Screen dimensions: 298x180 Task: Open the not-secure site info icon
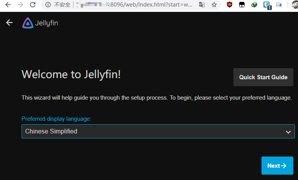(48, 5)
